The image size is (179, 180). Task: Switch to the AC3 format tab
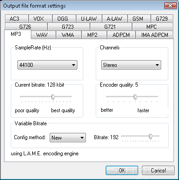click(x=17, y=19)
